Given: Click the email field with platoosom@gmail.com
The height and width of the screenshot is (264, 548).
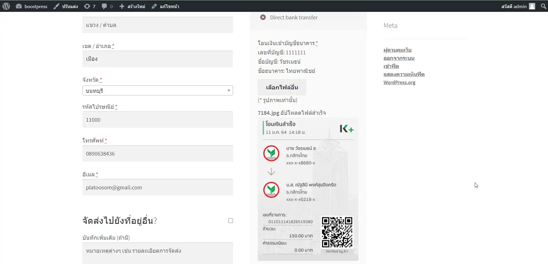Looking at the screenshot, I should (x=157, y=187).
